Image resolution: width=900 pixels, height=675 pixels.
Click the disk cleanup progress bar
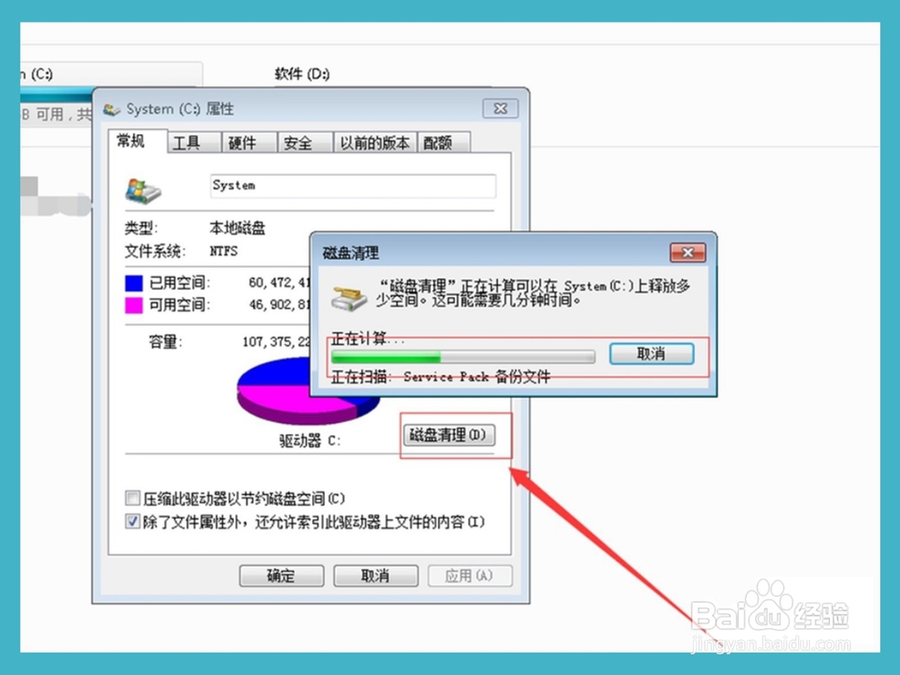point(463,355)
